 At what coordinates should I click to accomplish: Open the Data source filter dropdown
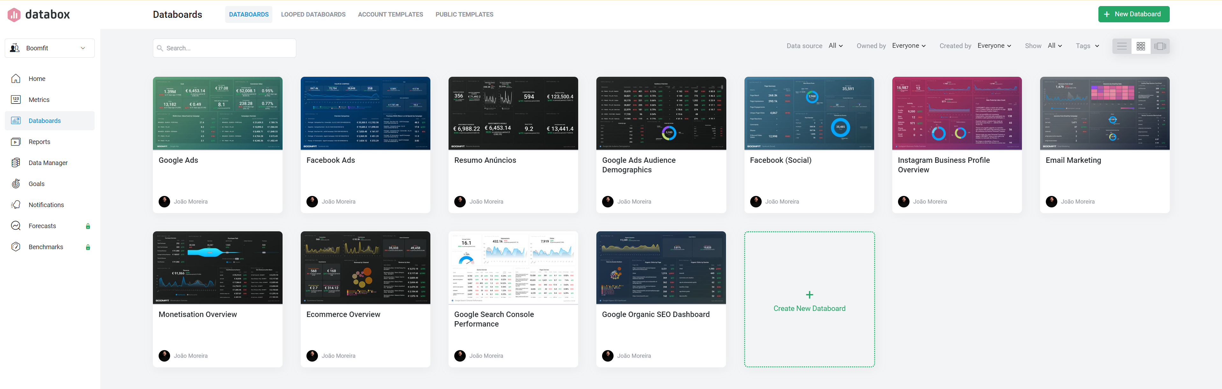835,46
